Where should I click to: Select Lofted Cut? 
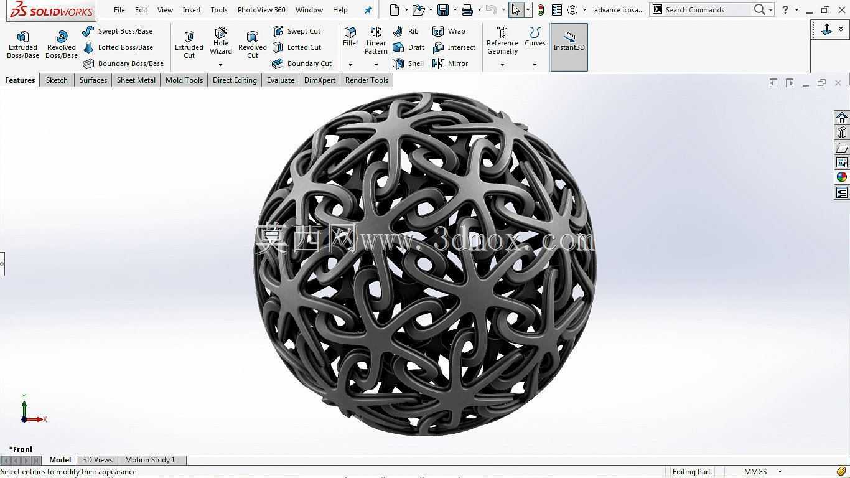pyautogui.click(x=297, y=47)
